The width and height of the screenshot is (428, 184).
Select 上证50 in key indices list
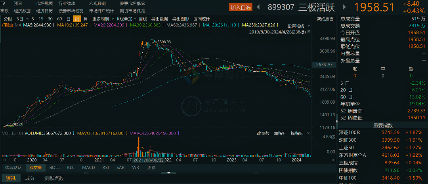(383, 148)
